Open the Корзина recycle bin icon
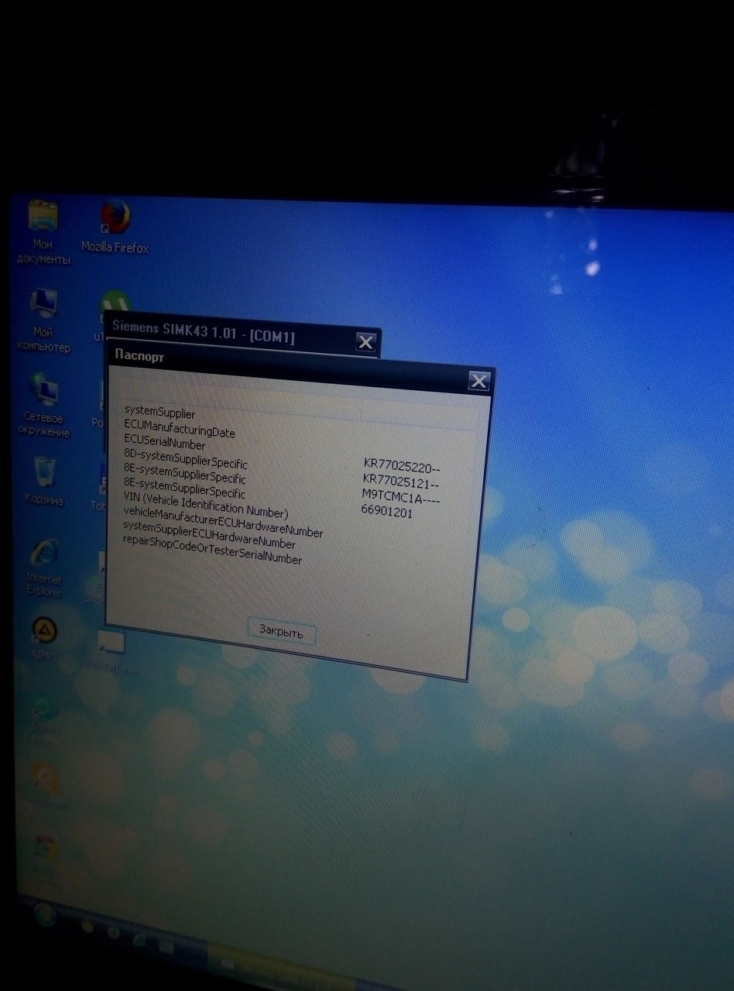The height and width of the screenshot is (991, 734). [44, 482]
